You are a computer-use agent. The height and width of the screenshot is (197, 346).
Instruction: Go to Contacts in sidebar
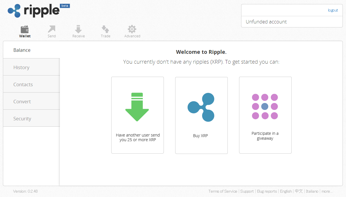click(x=31, y=84)
